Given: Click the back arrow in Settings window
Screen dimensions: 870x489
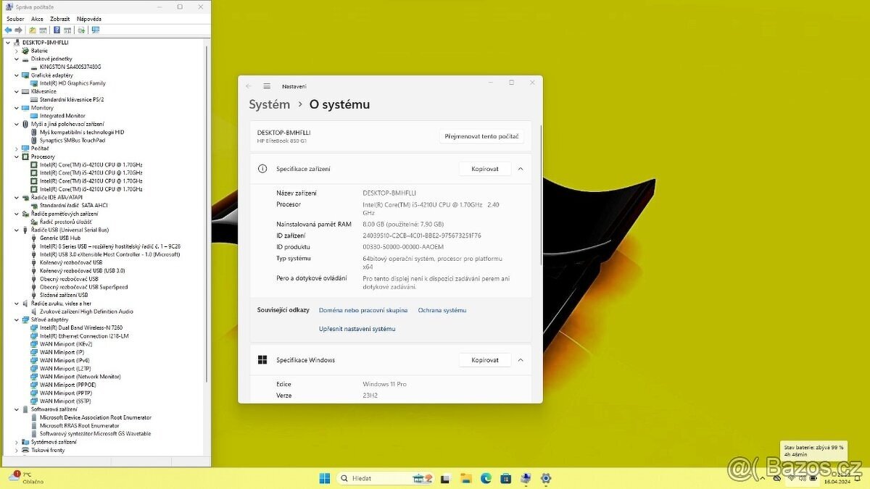Looking at the screenshot, I should (249, 85).
